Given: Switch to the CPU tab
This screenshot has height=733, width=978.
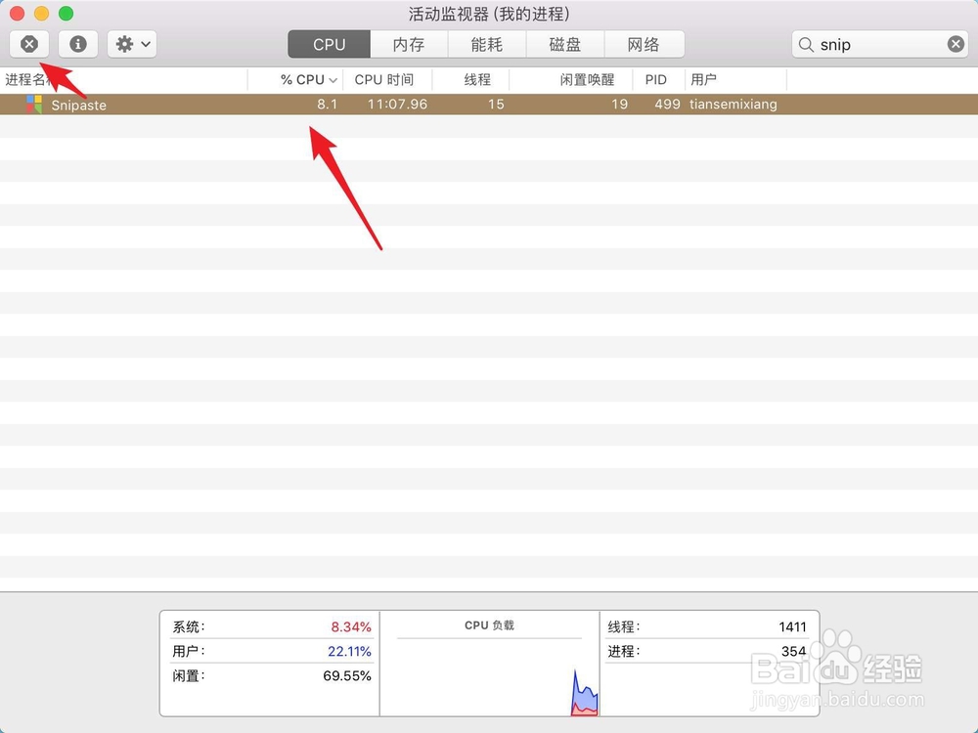Looking at the screenshot, I should click(x=329, y=44).
